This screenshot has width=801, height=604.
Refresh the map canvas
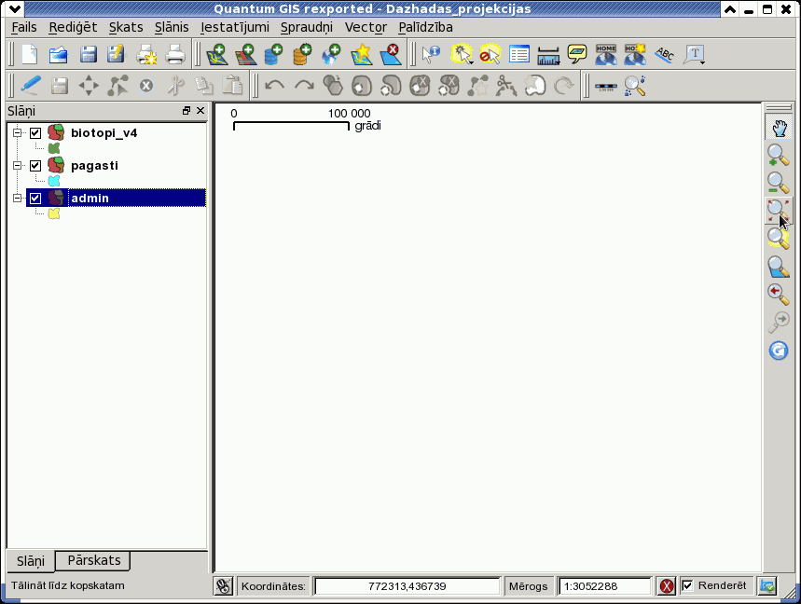(x=779, y=350)
